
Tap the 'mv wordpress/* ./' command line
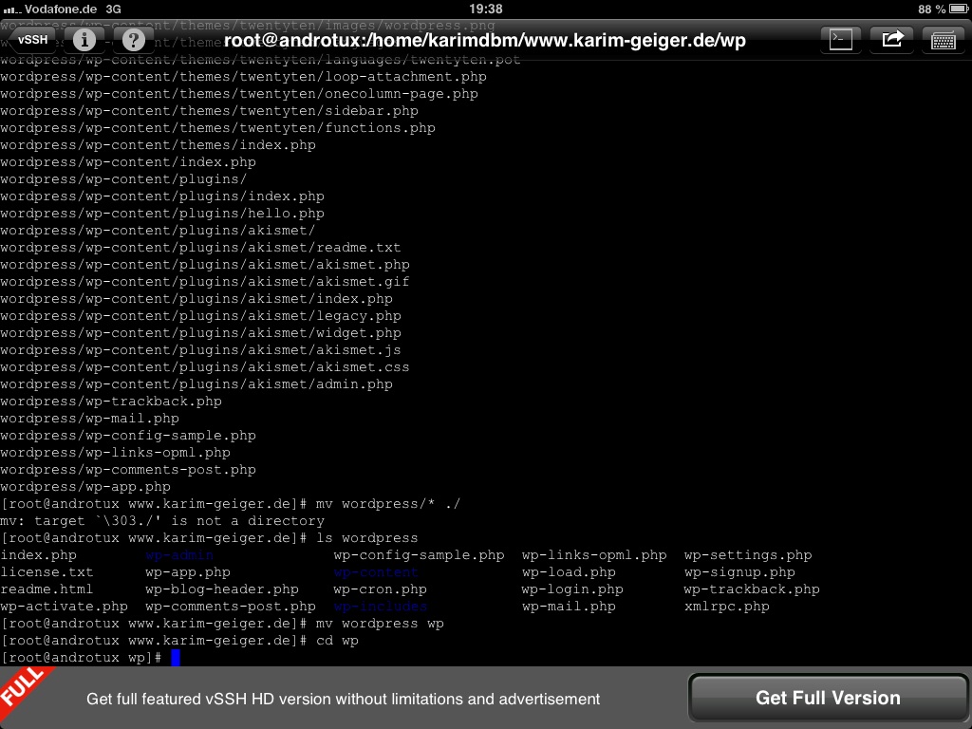[230, 504]
